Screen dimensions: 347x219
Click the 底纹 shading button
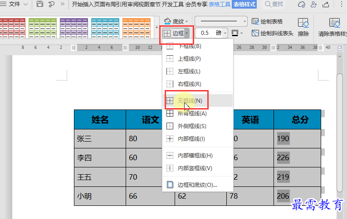pos(174,21)
